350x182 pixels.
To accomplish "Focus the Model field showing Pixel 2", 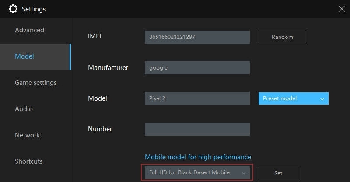I will point(197,98).
